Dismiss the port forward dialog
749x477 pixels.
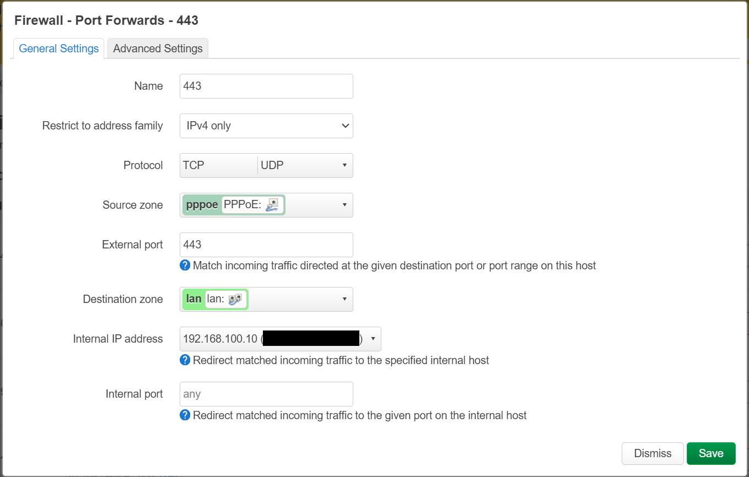[653, 453]
